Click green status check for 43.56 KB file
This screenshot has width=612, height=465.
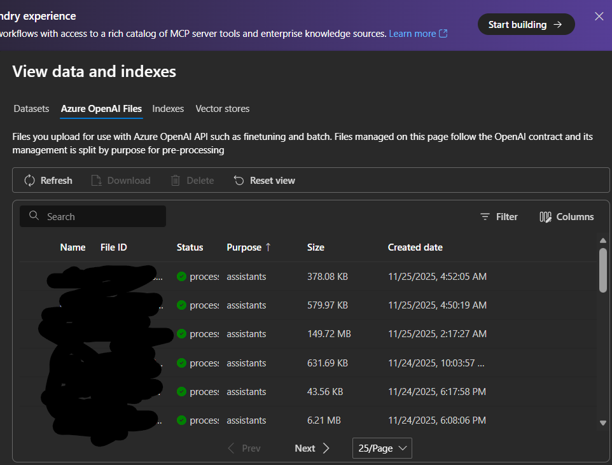tap(181, 392)
